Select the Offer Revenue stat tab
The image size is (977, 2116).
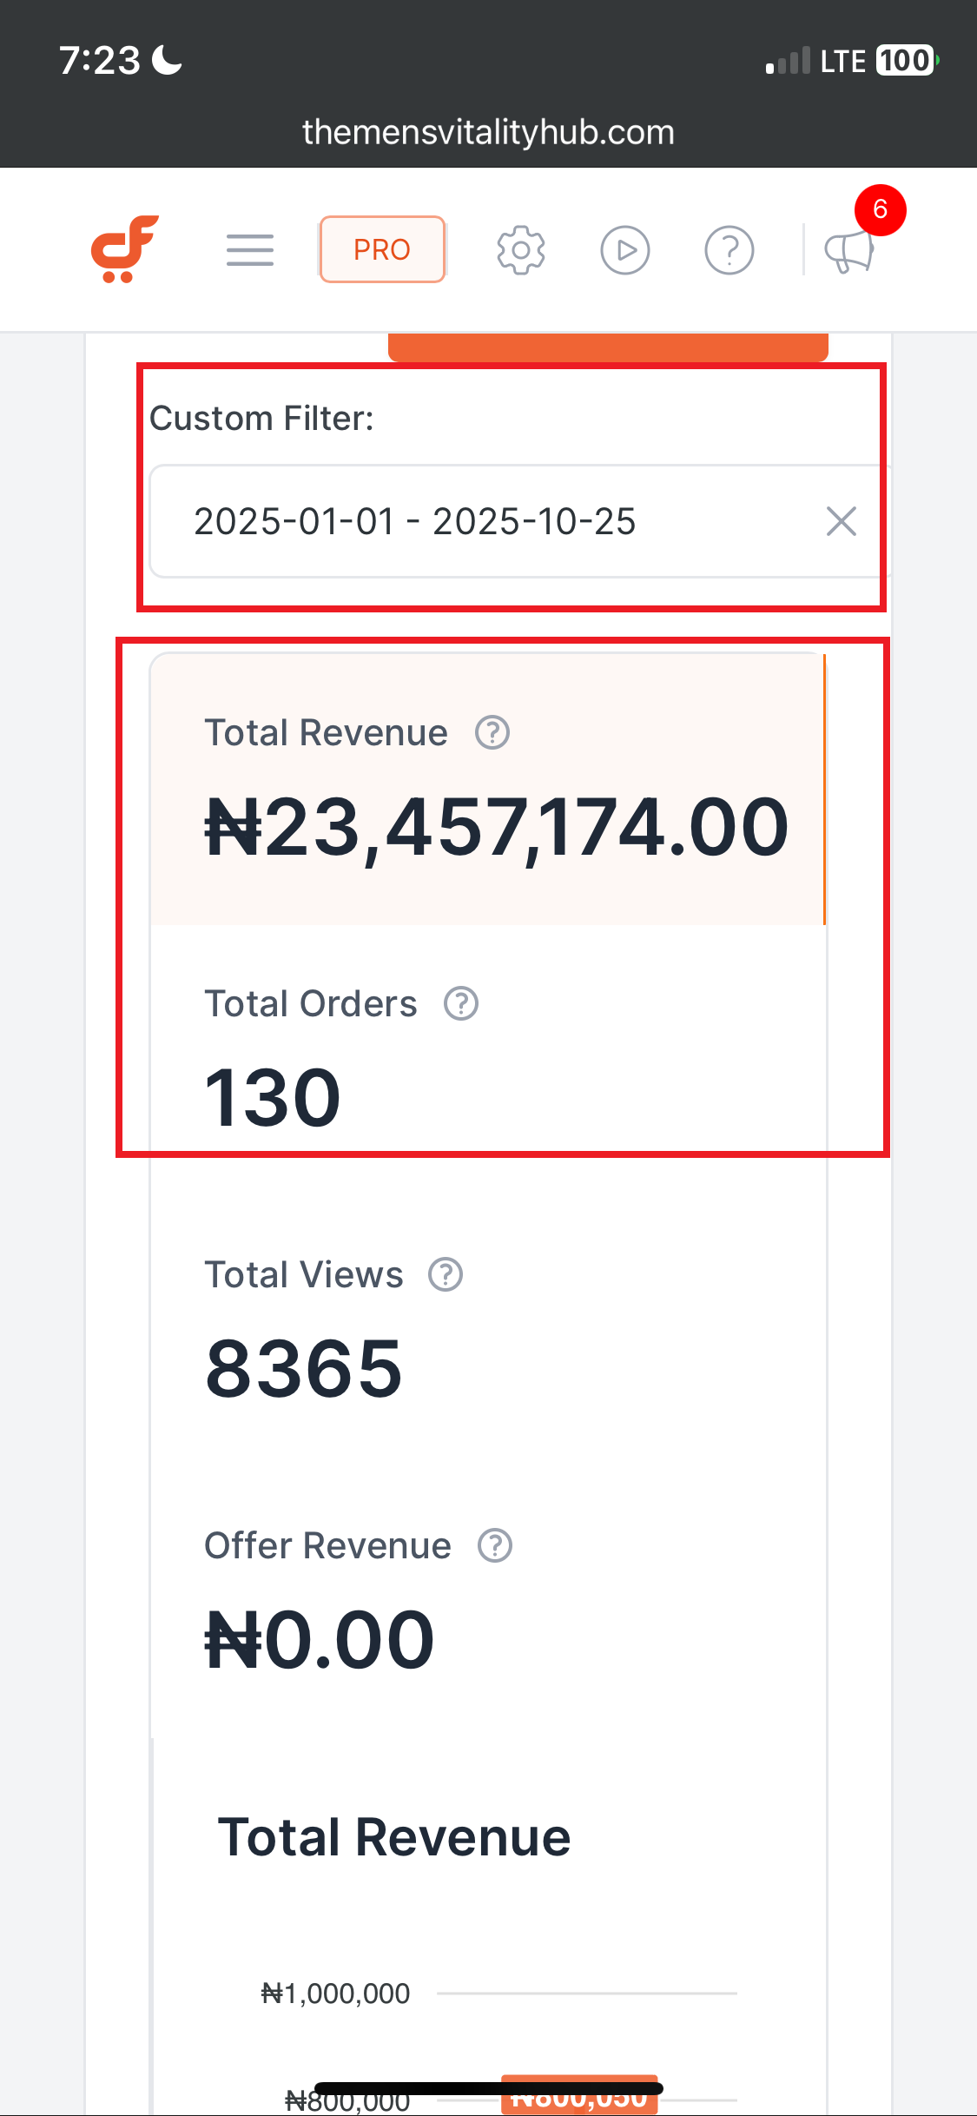486,1600
